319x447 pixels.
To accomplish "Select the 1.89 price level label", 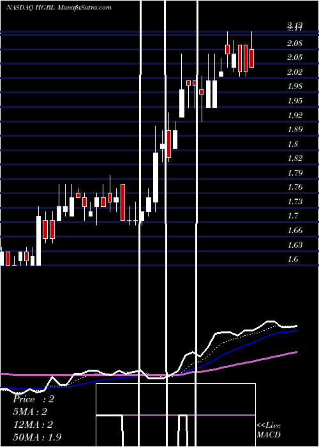I will [x=295, y=130].
